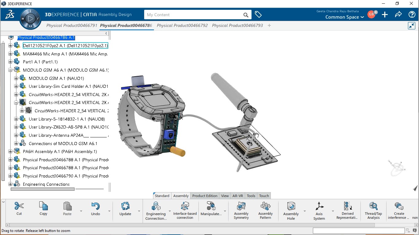Click the Share arrow icon

pyautogui.click(x=398, y=14)
